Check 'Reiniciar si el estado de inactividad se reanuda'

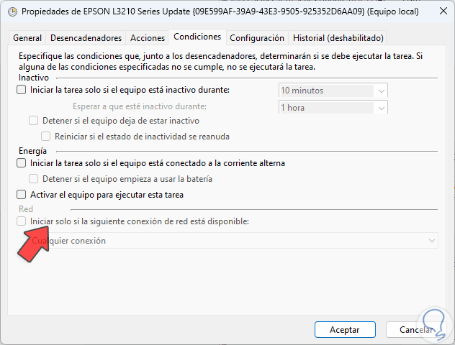point(47,137)
